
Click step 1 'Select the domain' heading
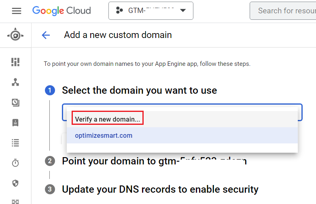(139, 90)
